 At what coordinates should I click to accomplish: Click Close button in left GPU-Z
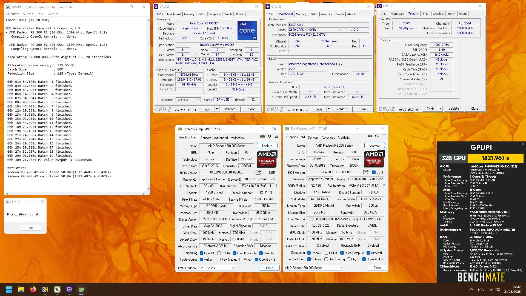[x=270, y=268]
